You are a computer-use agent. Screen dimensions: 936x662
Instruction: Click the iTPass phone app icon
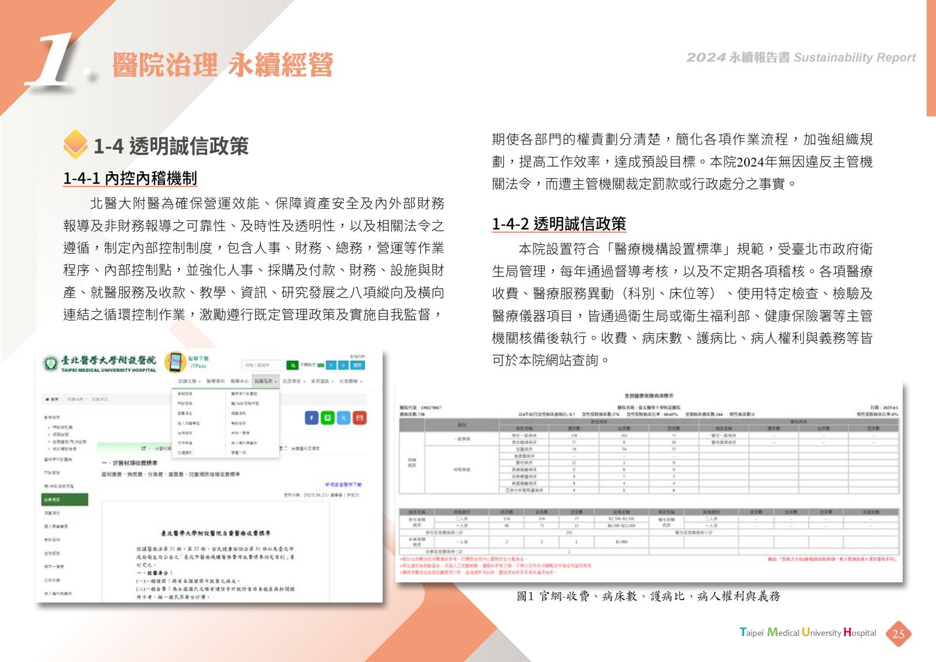(175, 362)
